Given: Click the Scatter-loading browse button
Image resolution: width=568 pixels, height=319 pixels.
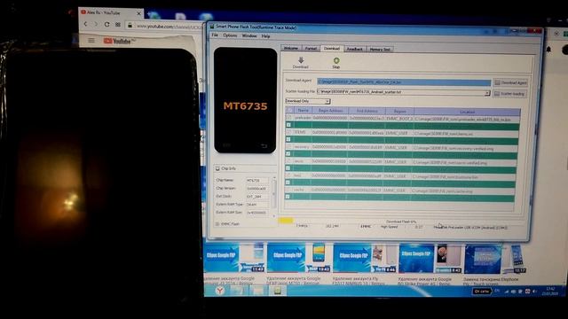Looking at the screenshot, I should [x=510, y=94].
